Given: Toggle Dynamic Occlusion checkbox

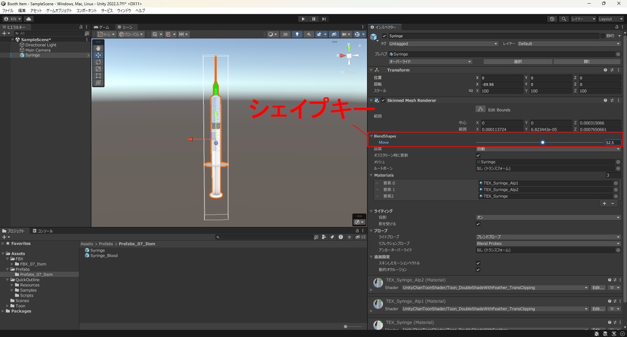Looking at the screenshot, I should coord(478,270).
